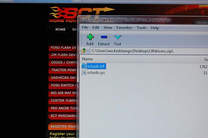Open Tractor Power section on SCT site

[63, 70]
